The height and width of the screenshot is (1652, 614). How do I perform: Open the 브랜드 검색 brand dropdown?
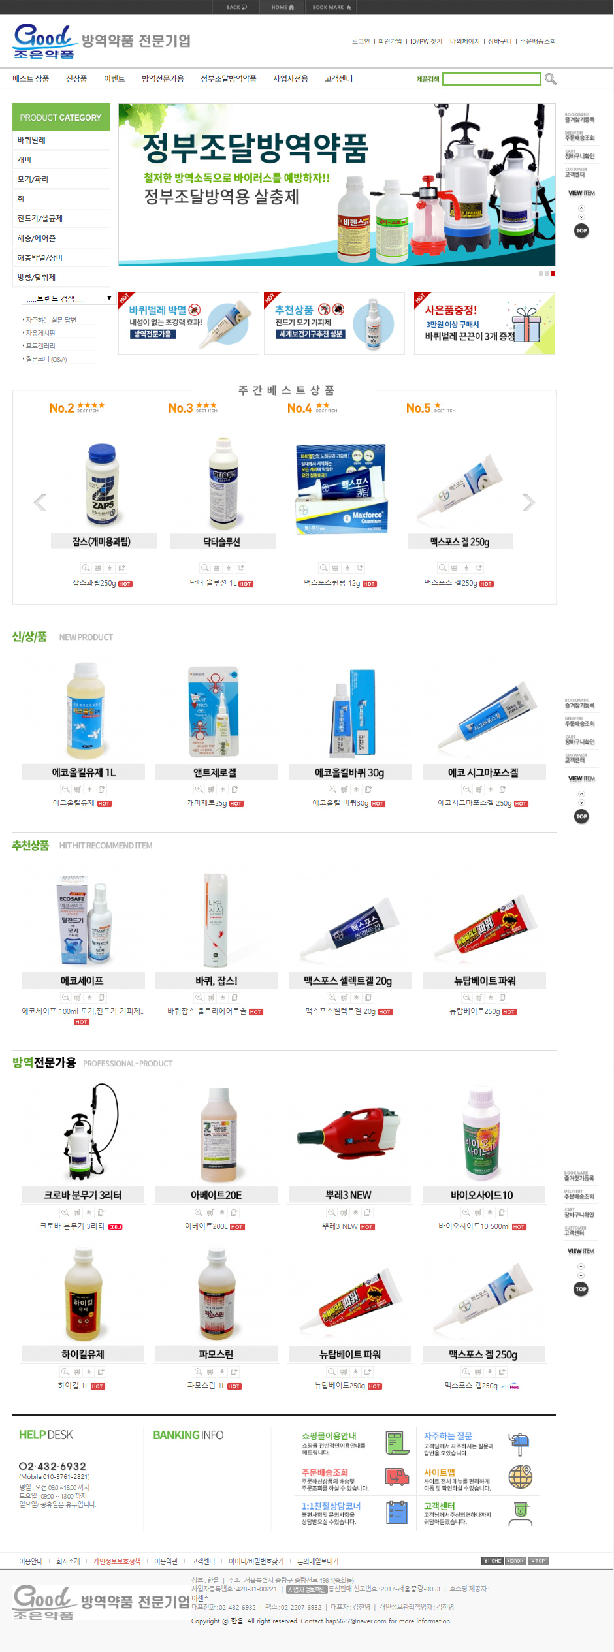click(x=69, y=298)
